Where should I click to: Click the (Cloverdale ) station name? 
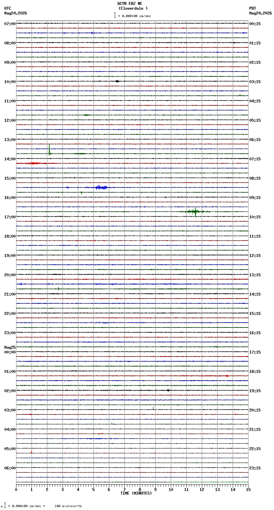133,8
